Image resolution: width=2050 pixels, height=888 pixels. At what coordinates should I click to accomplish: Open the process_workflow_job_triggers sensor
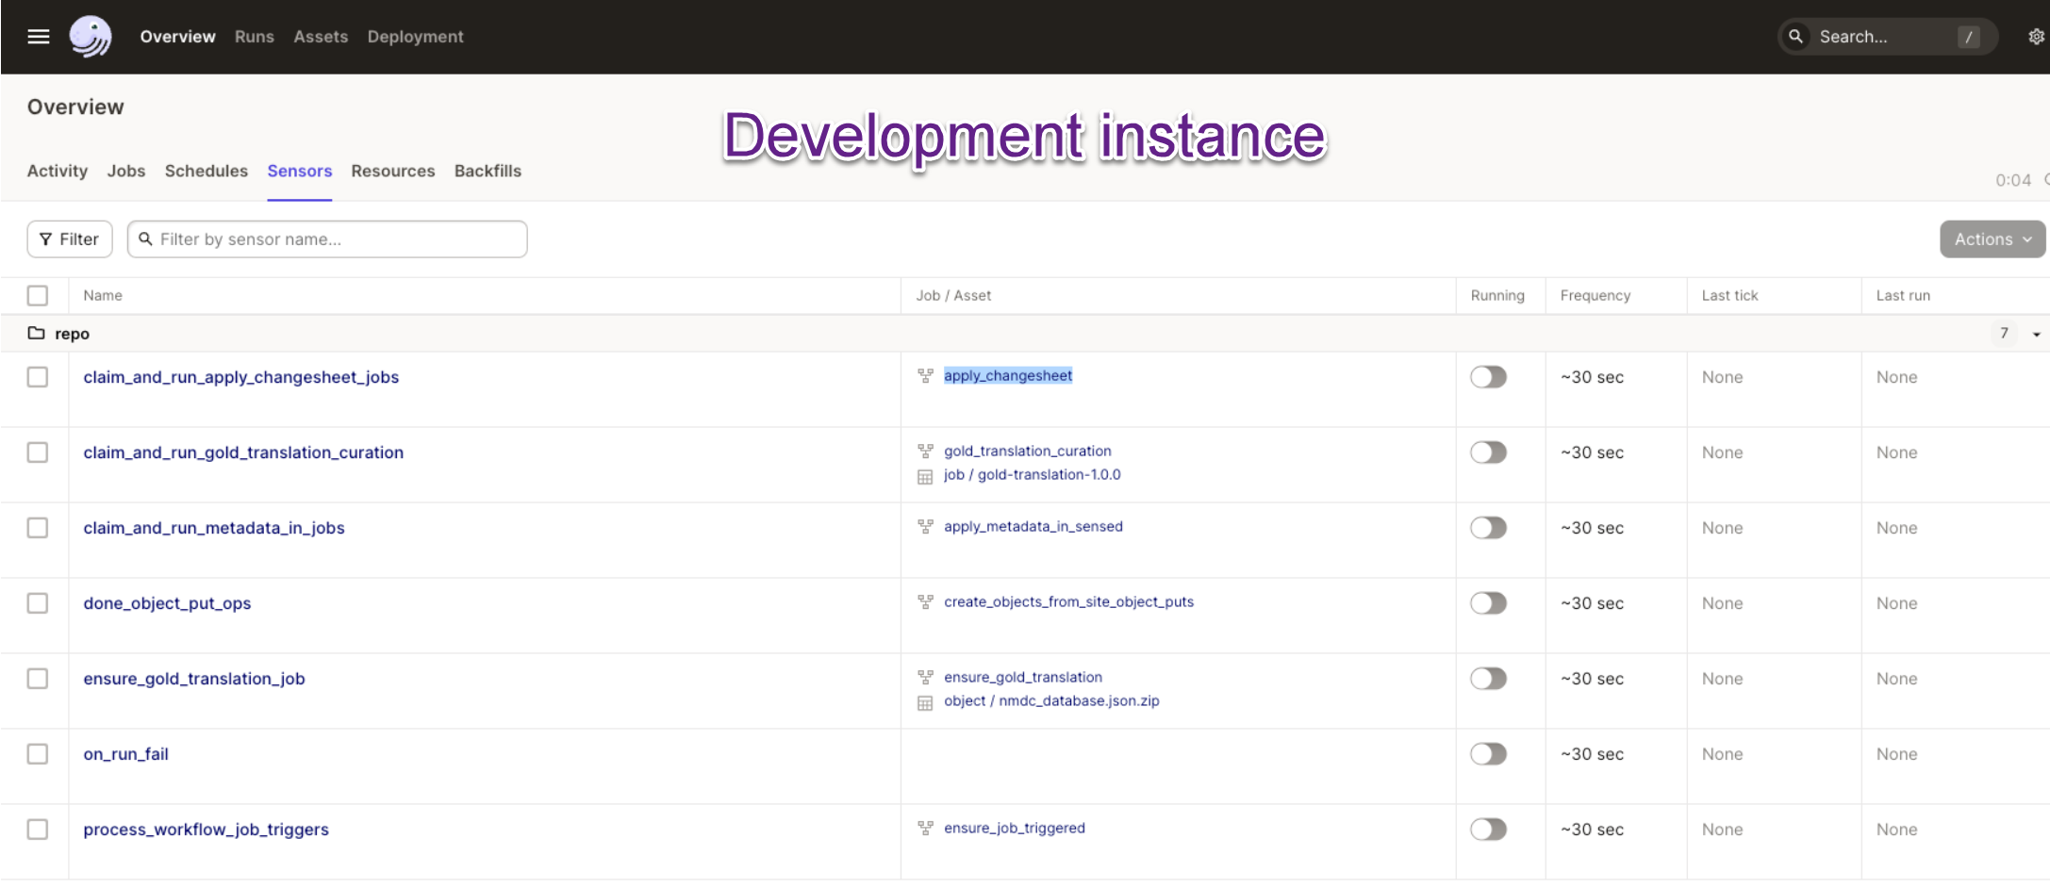coord(206,829)
